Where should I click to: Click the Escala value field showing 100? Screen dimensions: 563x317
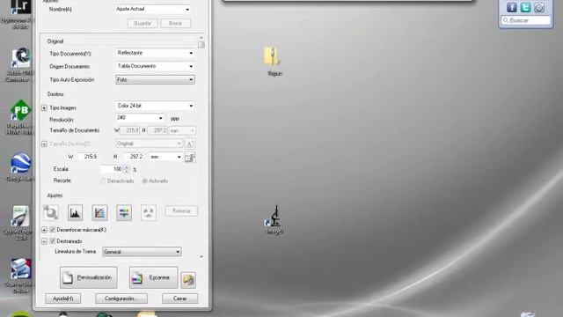tap(112, 169)
